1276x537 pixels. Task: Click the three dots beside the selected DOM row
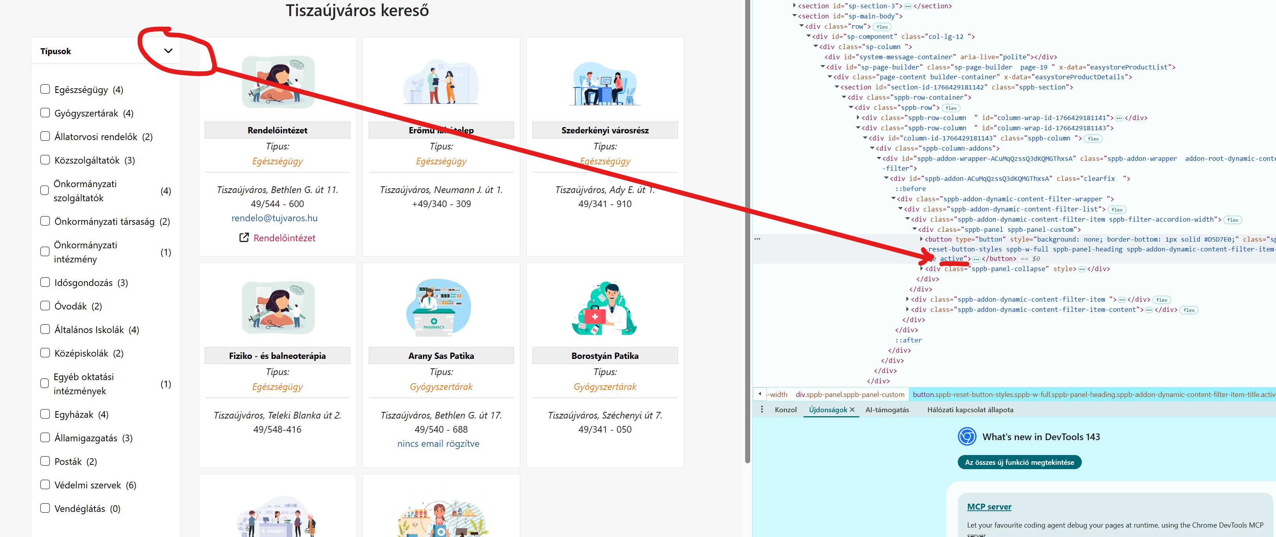point(757,239)
